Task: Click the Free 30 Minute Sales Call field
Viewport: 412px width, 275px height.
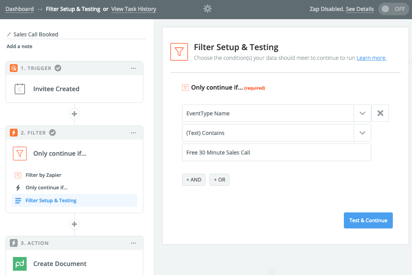Action: coord(276,153)
